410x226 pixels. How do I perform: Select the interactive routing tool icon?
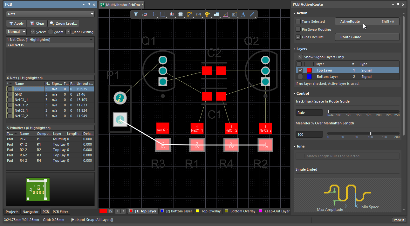tap(190, 14)
